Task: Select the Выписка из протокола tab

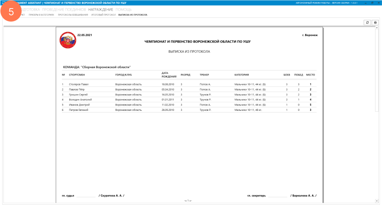Action: [x=133, y=15]
